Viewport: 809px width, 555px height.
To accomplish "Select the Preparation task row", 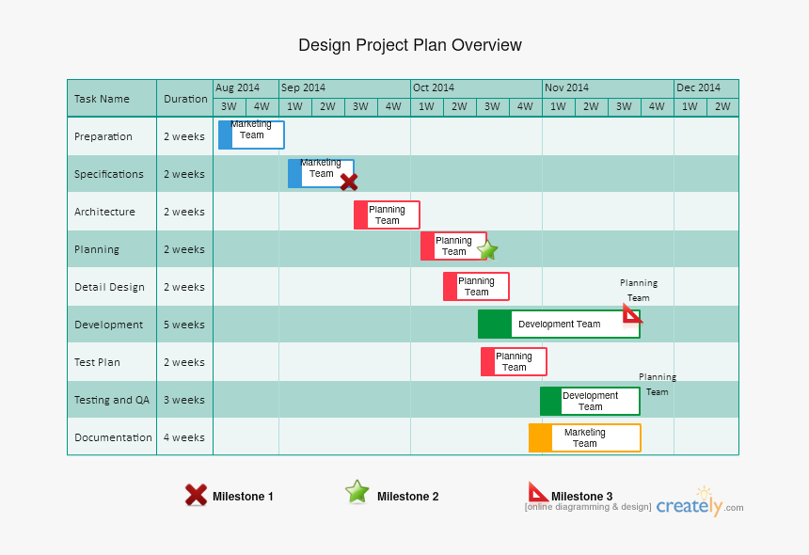I will [x=110, y=136].
